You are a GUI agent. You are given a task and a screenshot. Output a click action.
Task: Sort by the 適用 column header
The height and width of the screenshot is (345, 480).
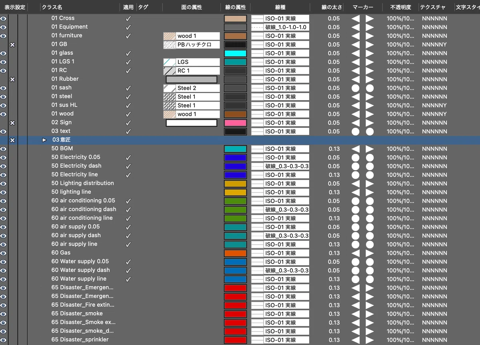pos(128,7)
